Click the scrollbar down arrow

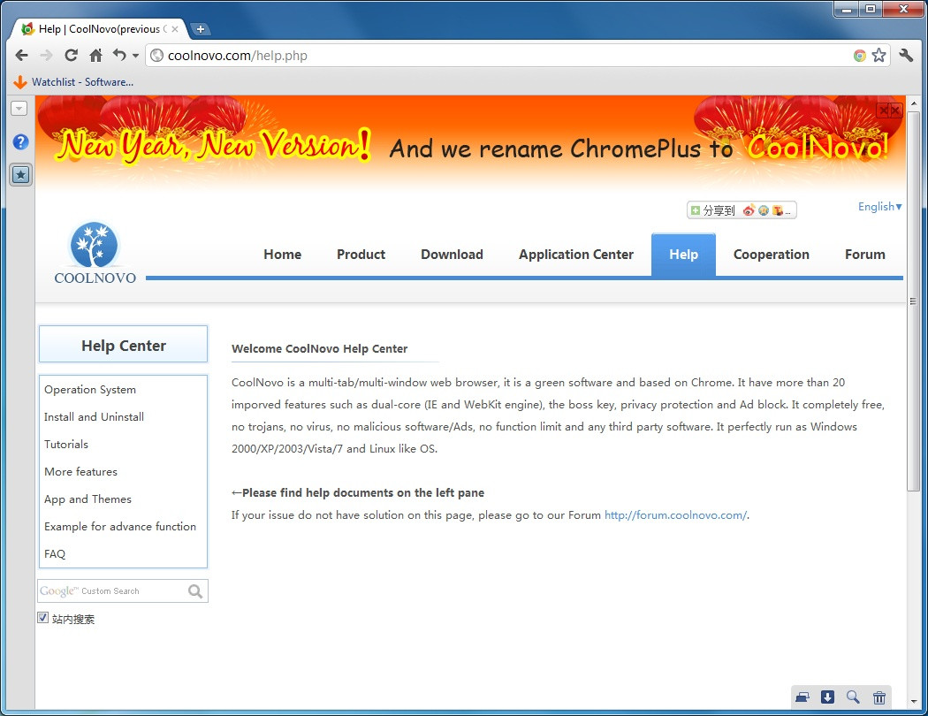[914, 701]
